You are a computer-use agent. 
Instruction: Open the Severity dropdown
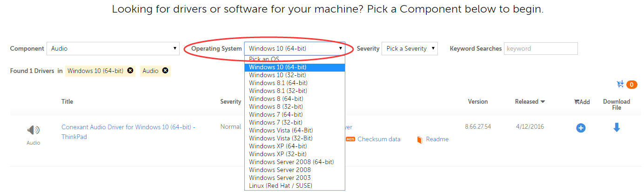pos(409,48)
